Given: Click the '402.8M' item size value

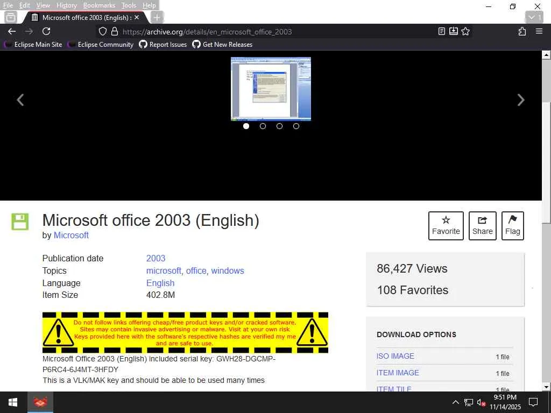Looking at the screenshot, I should (x=160, y=295).
